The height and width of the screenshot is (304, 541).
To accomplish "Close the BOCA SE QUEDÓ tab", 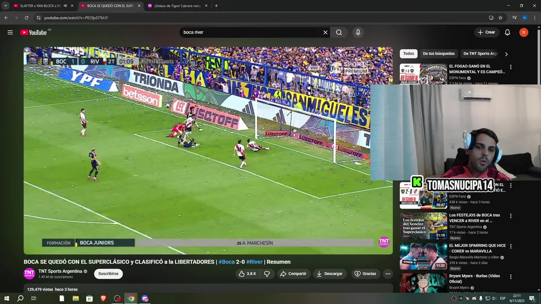I will coord(139,6).
